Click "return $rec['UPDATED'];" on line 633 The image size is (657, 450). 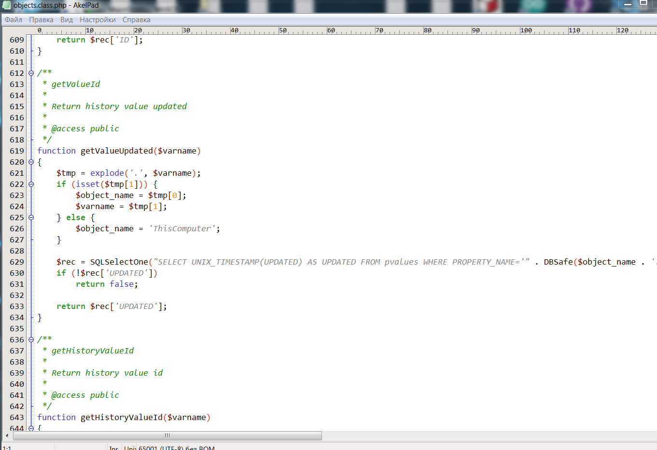pos(112,306)
